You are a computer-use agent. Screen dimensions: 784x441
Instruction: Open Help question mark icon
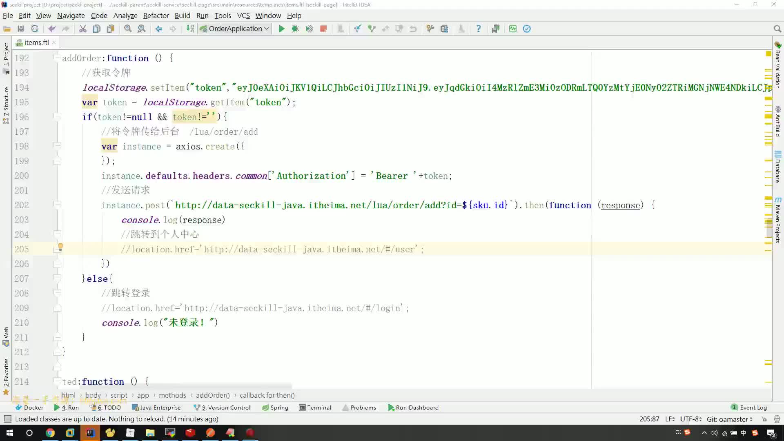479,29
